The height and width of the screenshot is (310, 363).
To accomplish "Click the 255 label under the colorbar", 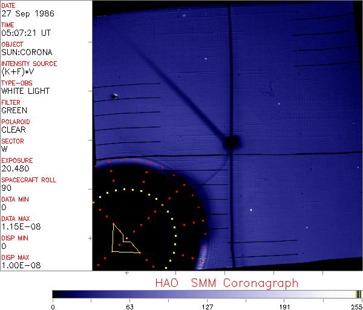I will click(355, 306).
